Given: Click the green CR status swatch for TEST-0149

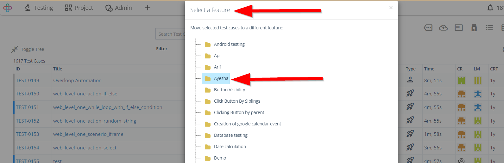Looking at the screenshot, I should (x=461, y=81).
